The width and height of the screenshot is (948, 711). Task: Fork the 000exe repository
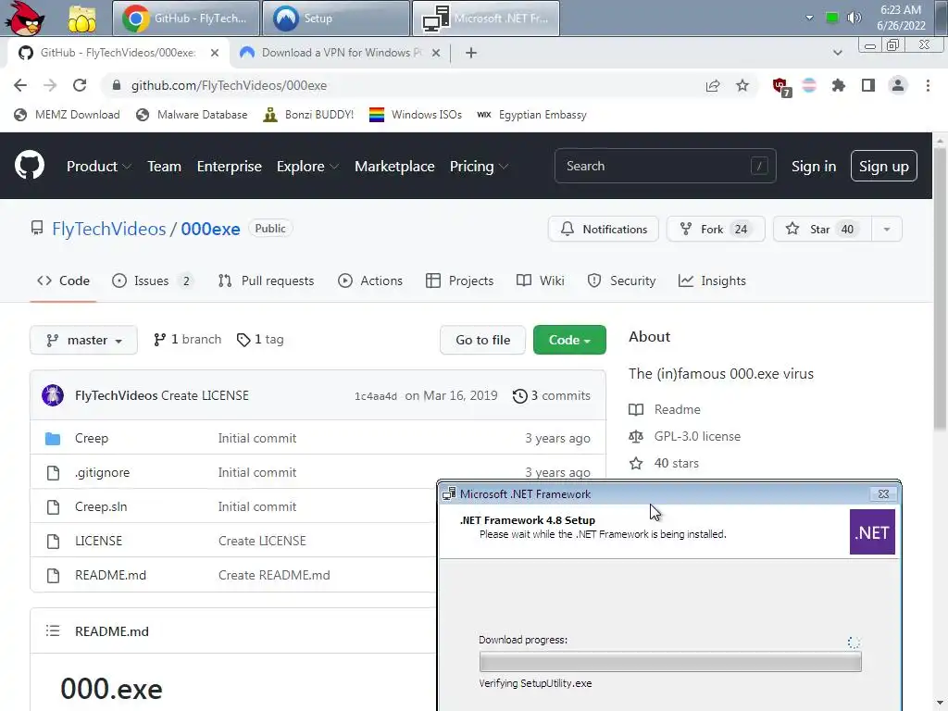point(716,230)
